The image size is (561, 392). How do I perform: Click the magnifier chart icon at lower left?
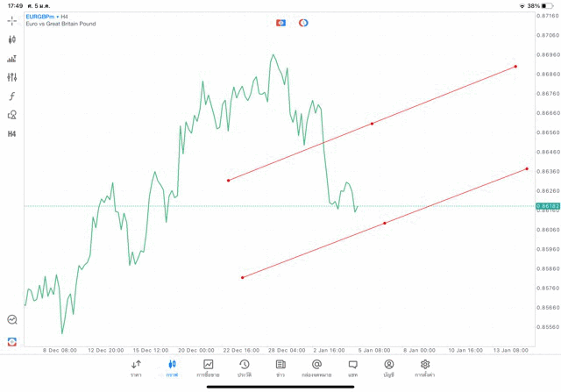click(x=12, y=320)
